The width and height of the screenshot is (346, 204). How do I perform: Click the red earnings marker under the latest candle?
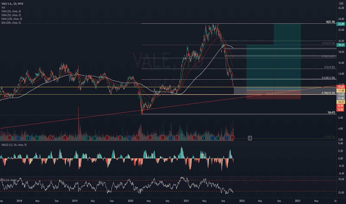(x=232, y=138)
